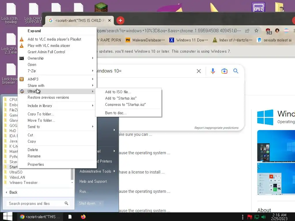Click the share page icon in address bar
295x221 pixels.
click(247, 31)
